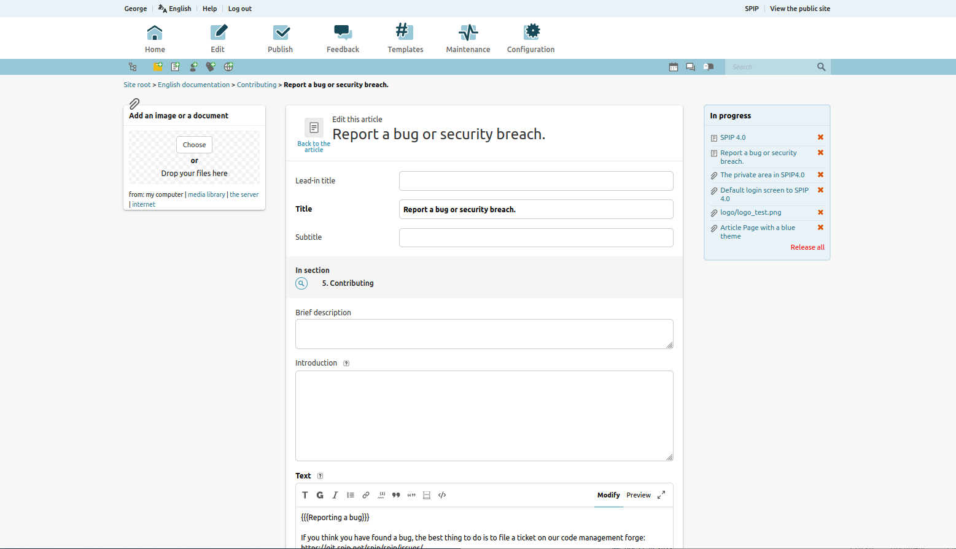Click the new section folder icon
Viewport: 956px width, 549px height.
tap(158, 67)
